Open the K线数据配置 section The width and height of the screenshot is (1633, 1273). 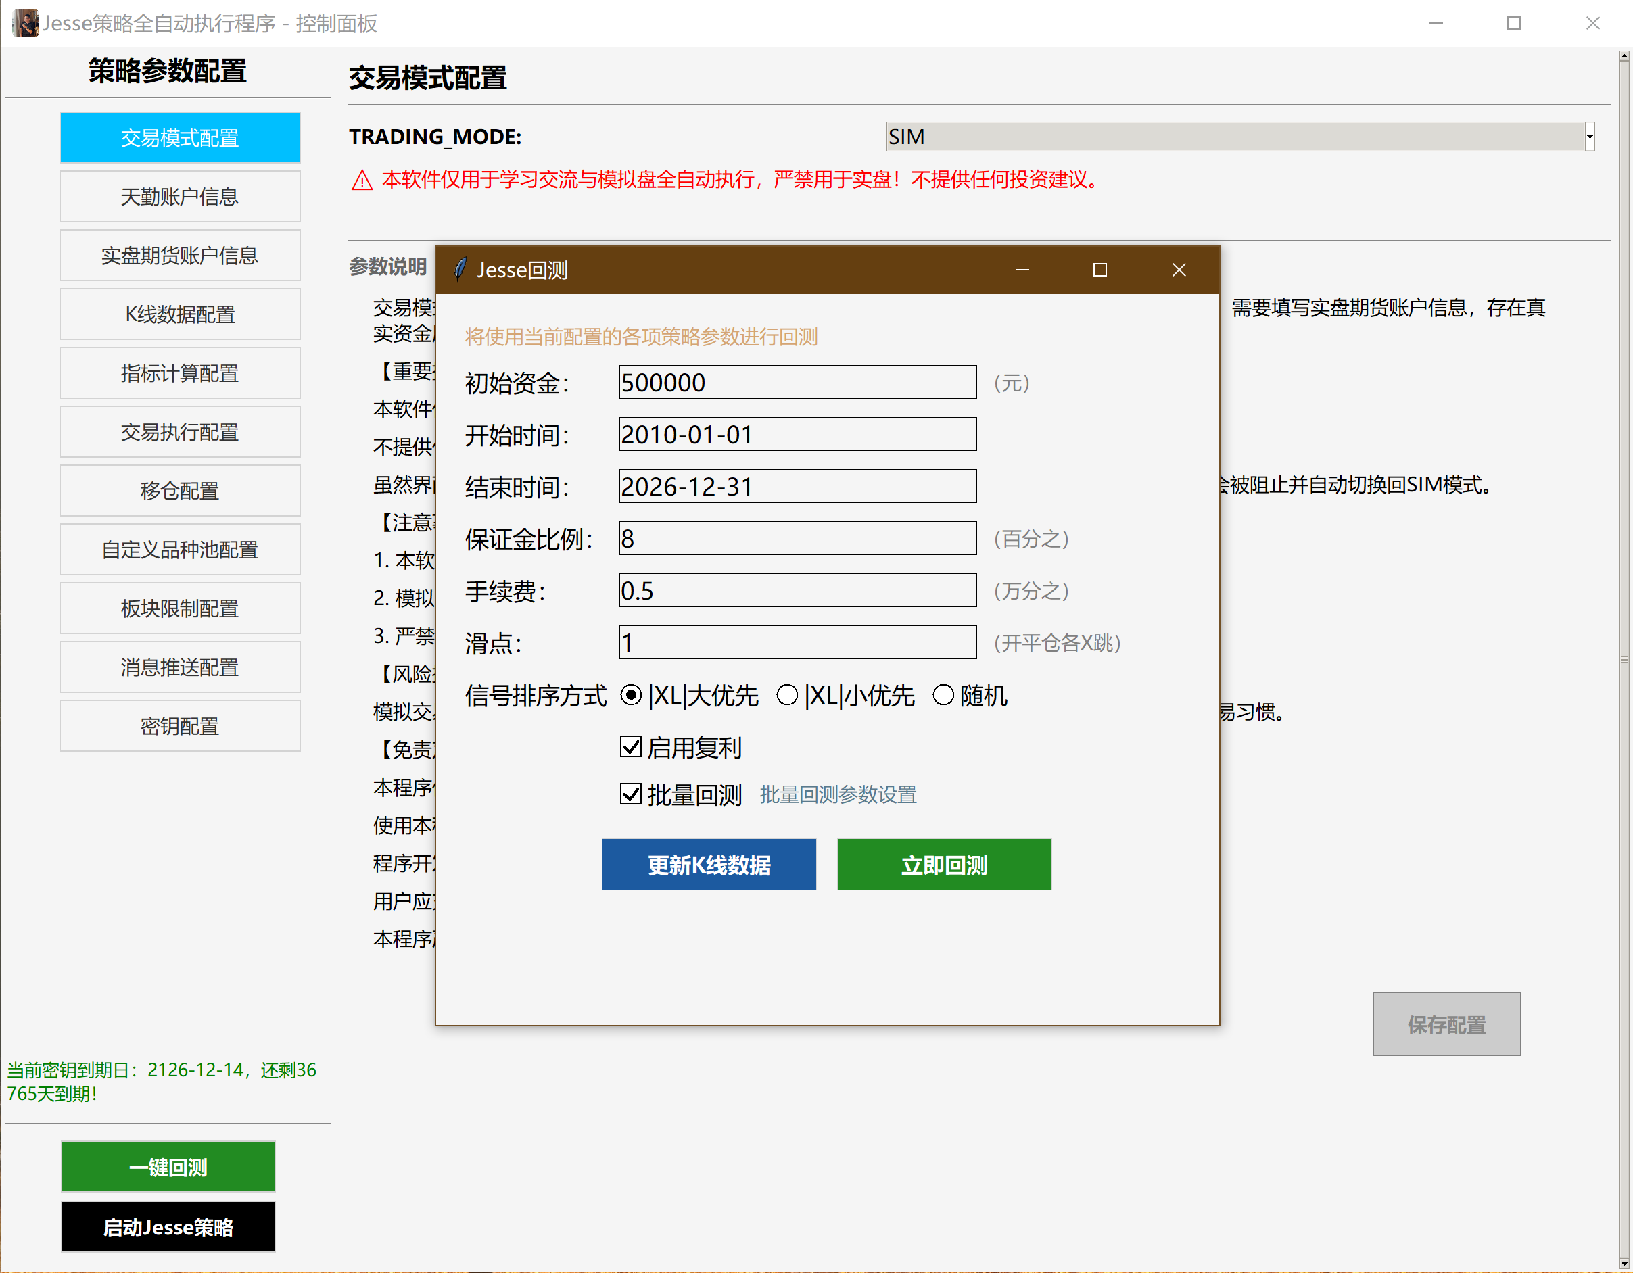click(179, 314)
